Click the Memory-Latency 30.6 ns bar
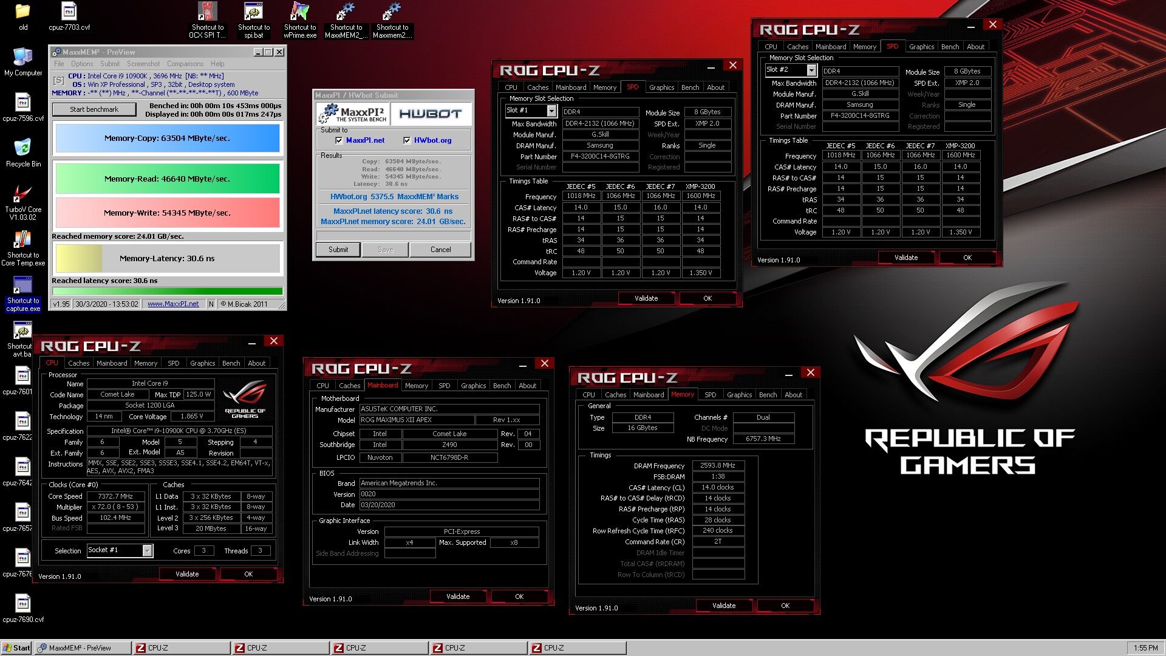1166x656 pixels. pyautogui.click(x=168, y=258)
